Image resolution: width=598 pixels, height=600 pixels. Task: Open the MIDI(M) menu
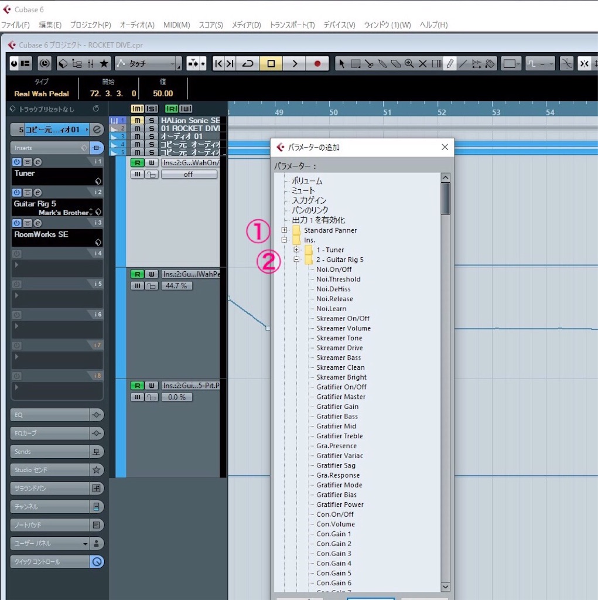pyautogui.click(x=177, y=25)
